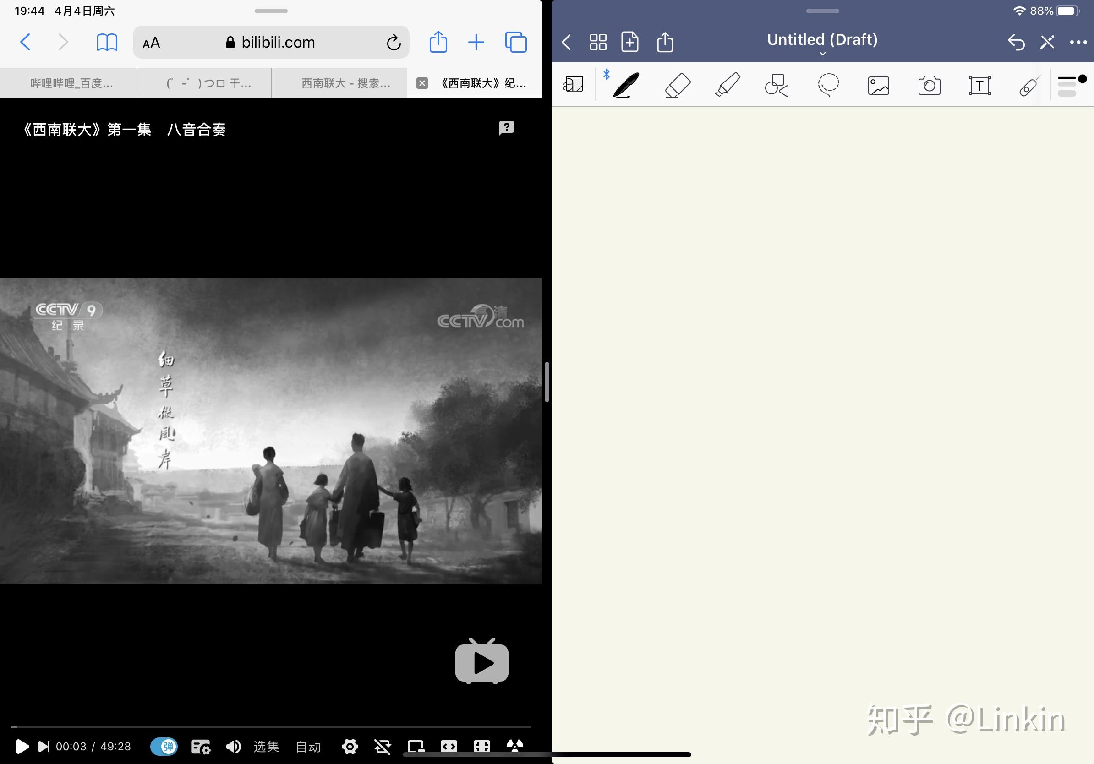Viewport: 1094px width, 764px height.
Task: Switch to the 哔哩哔哩_百度 tab
Action: click(68, 83)
